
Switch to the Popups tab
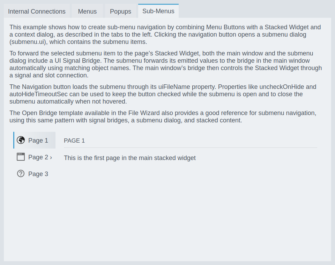click(120, 12)
